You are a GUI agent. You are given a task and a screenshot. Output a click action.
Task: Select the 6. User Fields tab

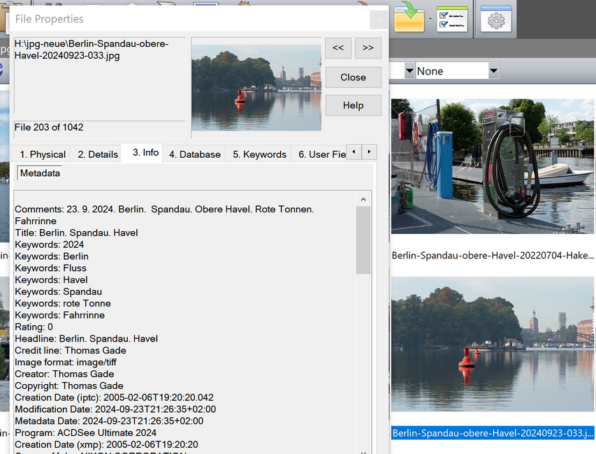[x=321, y=154]
